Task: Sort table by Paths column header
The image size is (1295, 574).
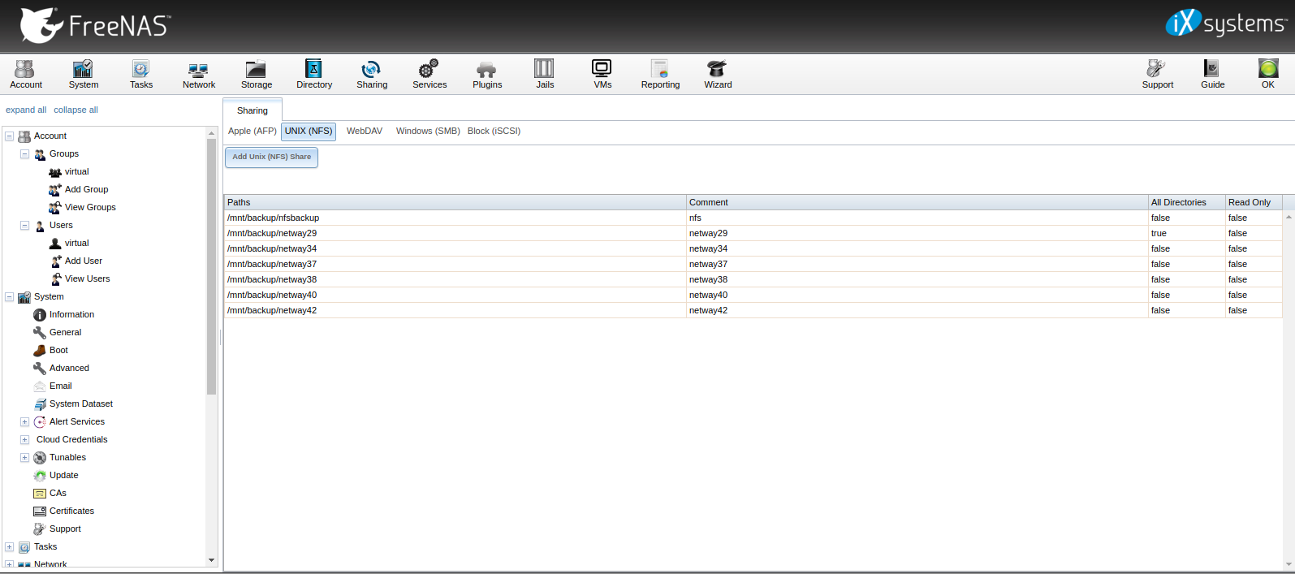Action: click(x=455, y=203)
